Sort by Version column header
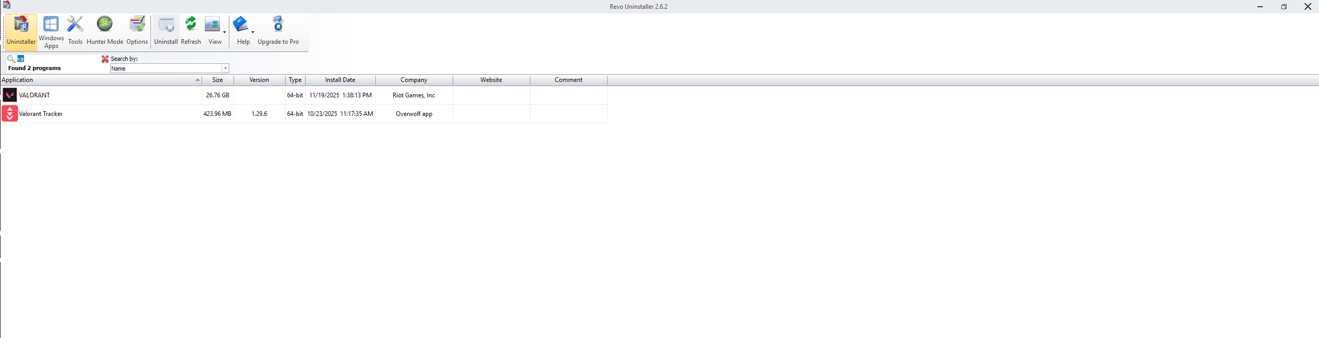Viewport: 1319px width, 338px height. 259,80
